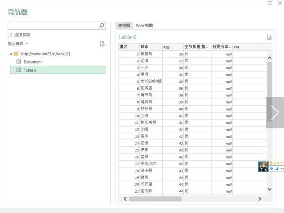Click the vertical scrollbar down arrow
This screenshot has height=213, width=284.
coord(270,189)
